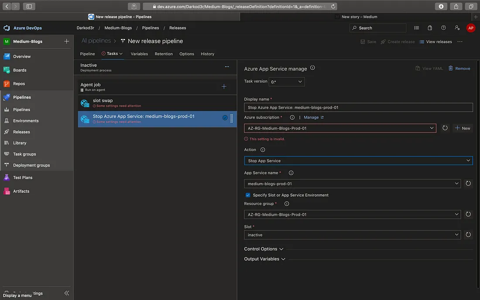Switch to the Variables tab
This screenshot has width=480, height=300.
pos(139,54)
